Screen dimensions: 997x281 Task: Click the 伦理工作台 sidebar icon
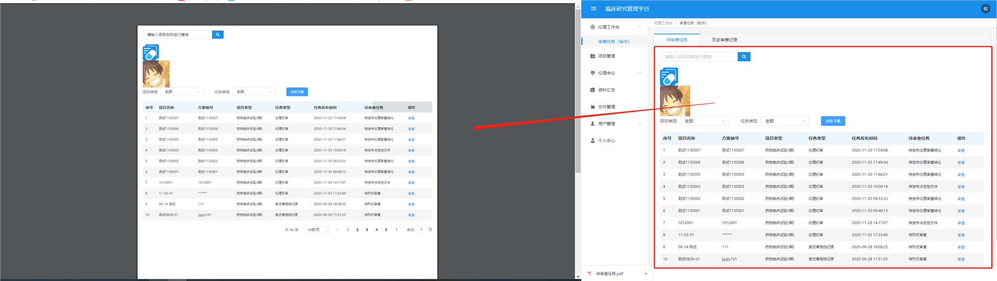click(593, 27)
